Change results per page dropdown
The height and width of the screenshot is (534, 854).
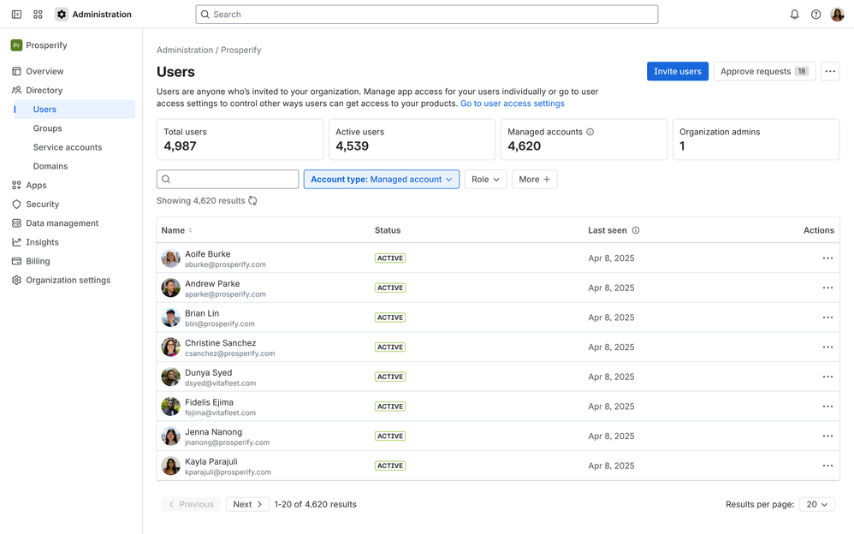tap(817, 505)
